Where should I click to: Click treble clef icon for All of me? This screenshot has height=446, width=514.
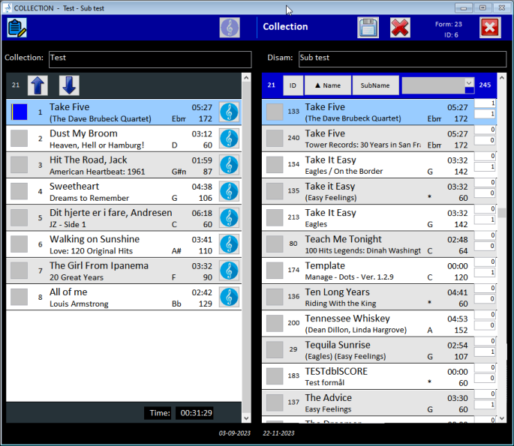pyautogui.click(x=229, y=297)
